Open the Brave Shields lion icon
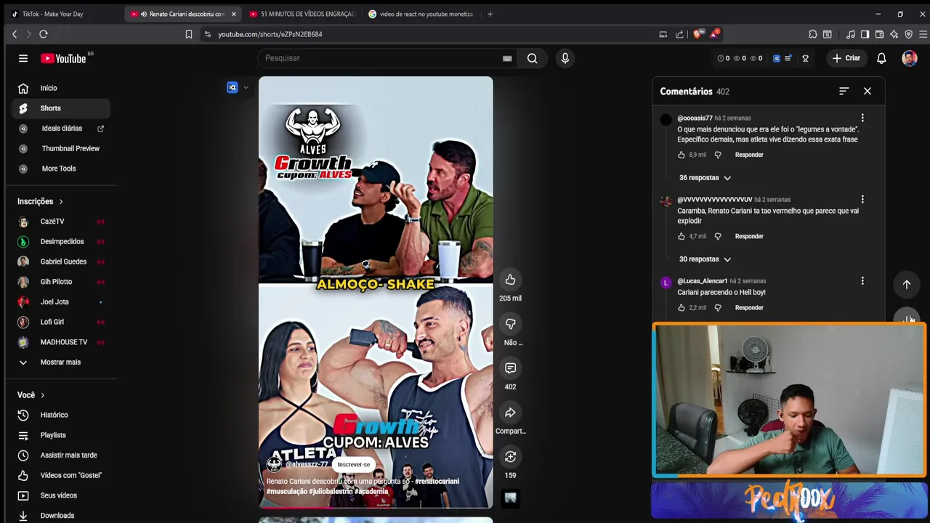This screenshot has width=930, height=523. click(x=697, y=34)
